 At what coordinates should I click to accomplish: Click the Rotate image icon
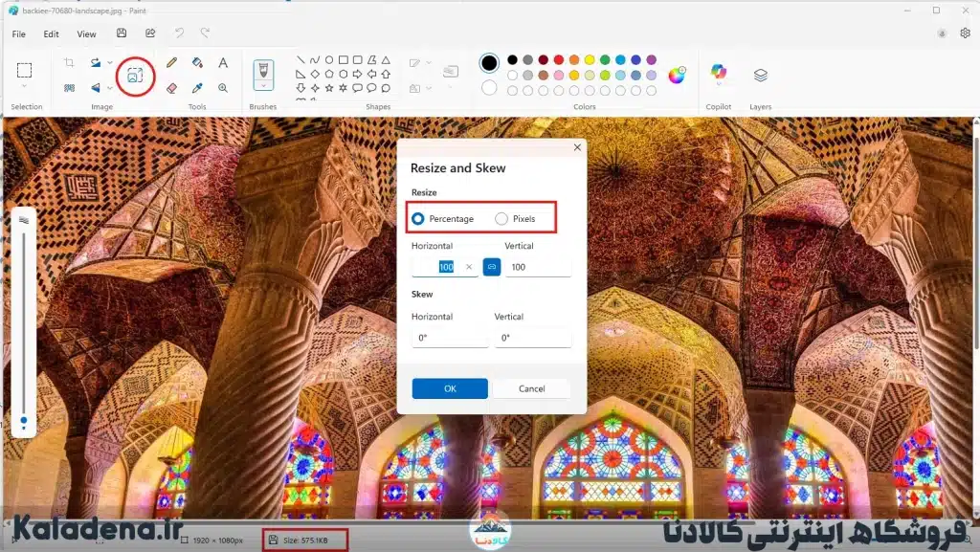(x=96, y=62)
